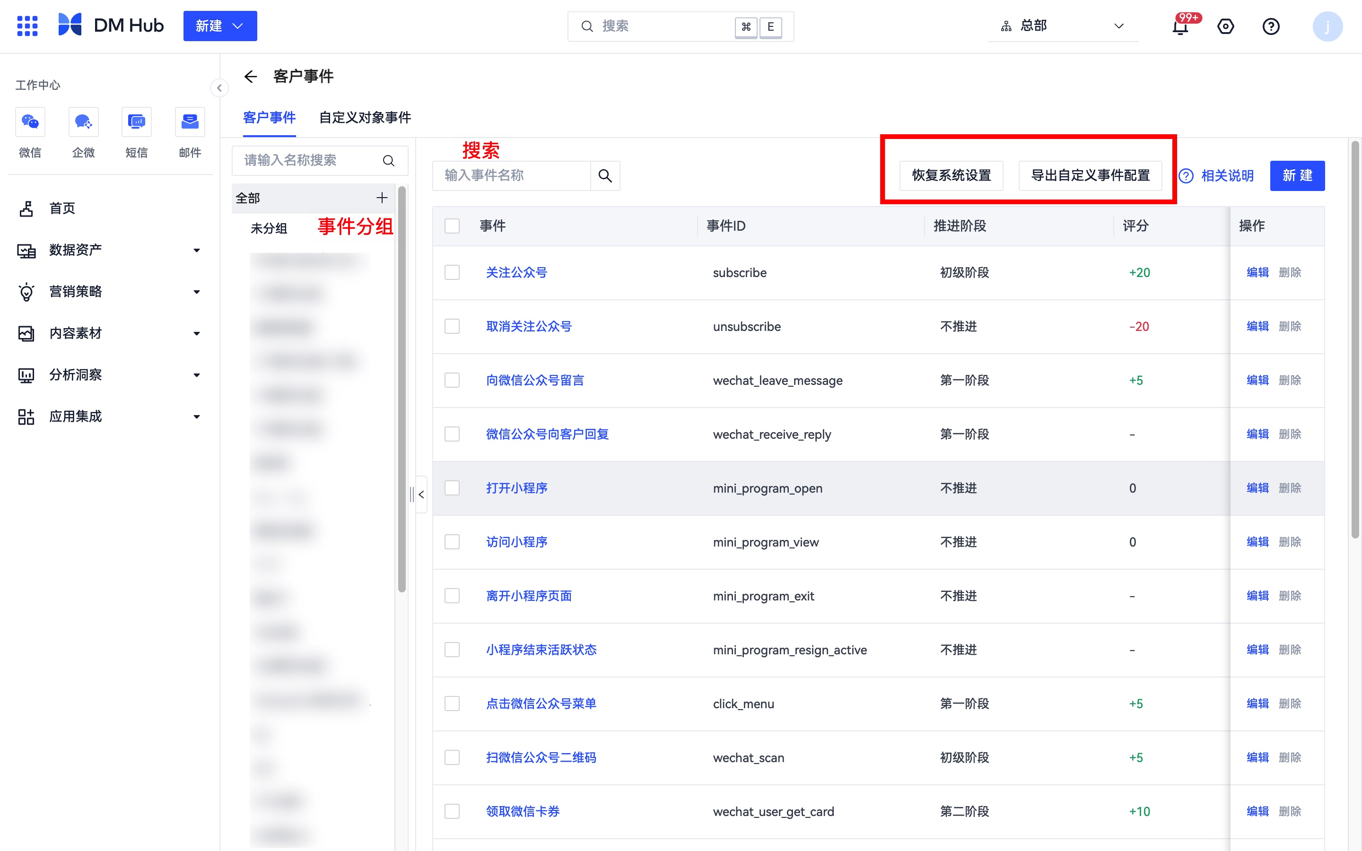Go back using the arrow beside 客户事件

(x=251, y=76)
